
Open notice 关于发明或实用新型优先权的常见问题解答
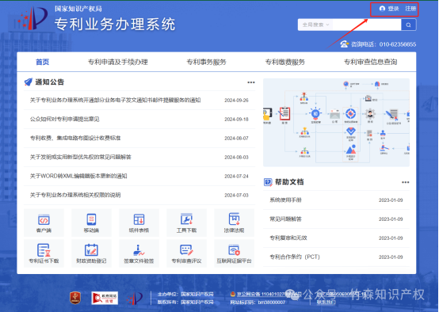pyautogui.click(x=81, y=157)
